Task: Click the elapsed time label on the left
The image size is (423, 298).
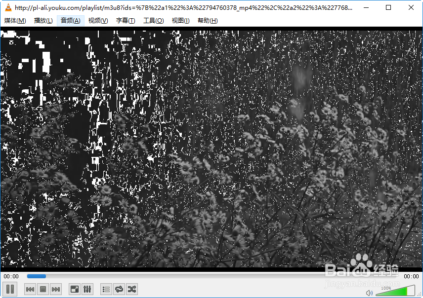Action: pos(11,276)
